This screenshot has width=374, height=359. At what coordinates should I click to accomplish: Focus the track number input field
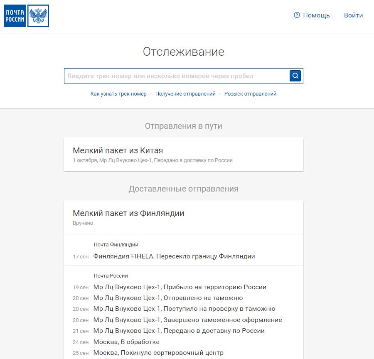coord(177,76)
